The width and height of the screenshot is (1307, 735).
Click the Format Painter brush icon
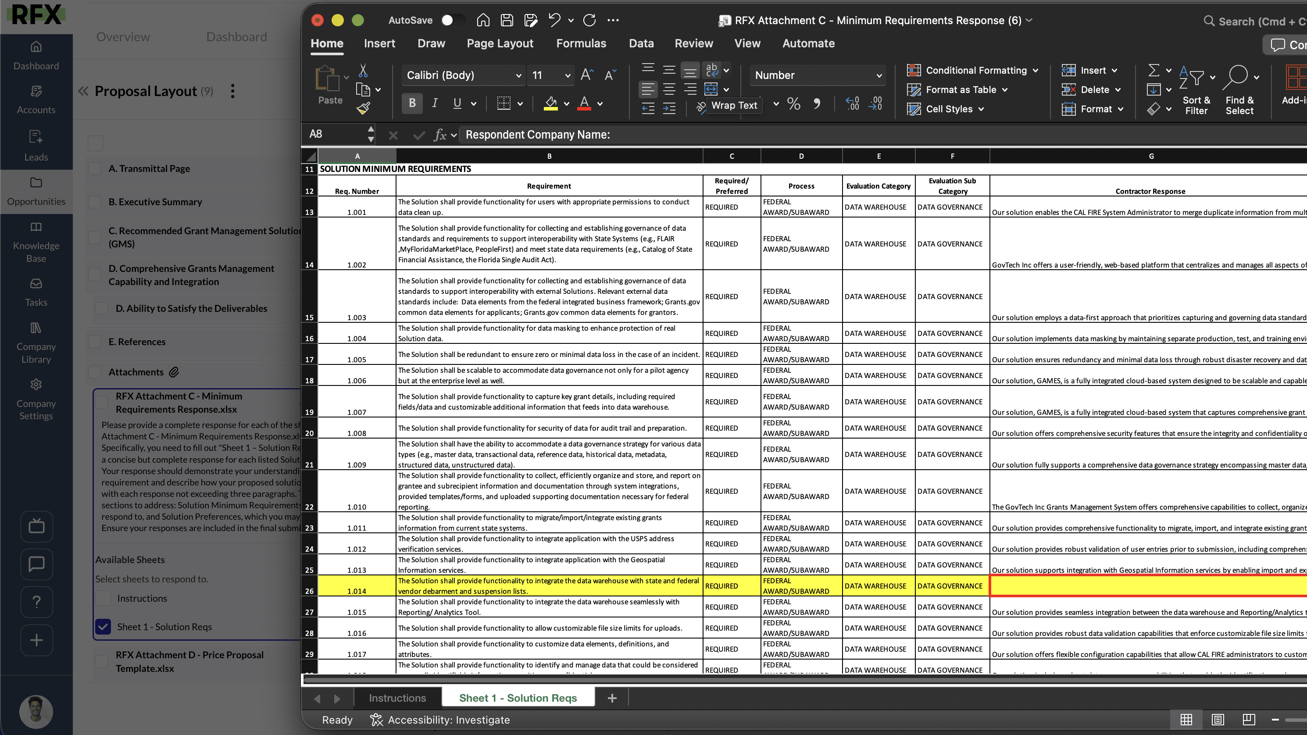coord(363,107)
